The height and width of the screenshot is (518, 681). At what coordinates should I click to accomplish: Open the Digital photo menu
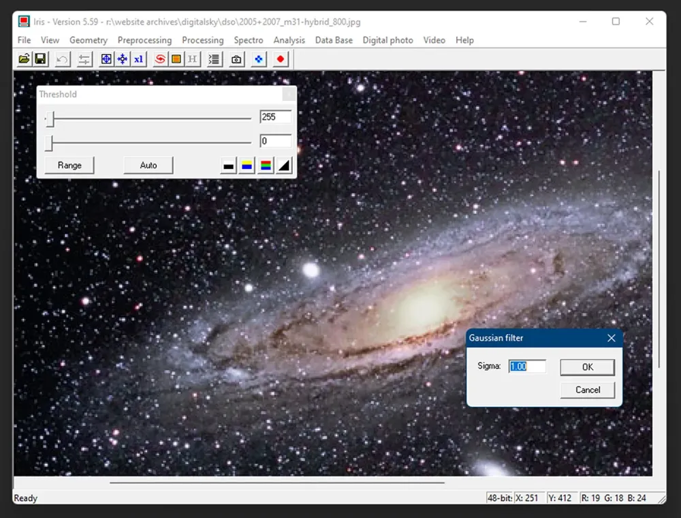click(x=387, y=40)
